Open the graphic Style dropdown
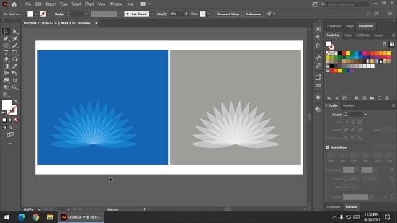 pos(208,14)
